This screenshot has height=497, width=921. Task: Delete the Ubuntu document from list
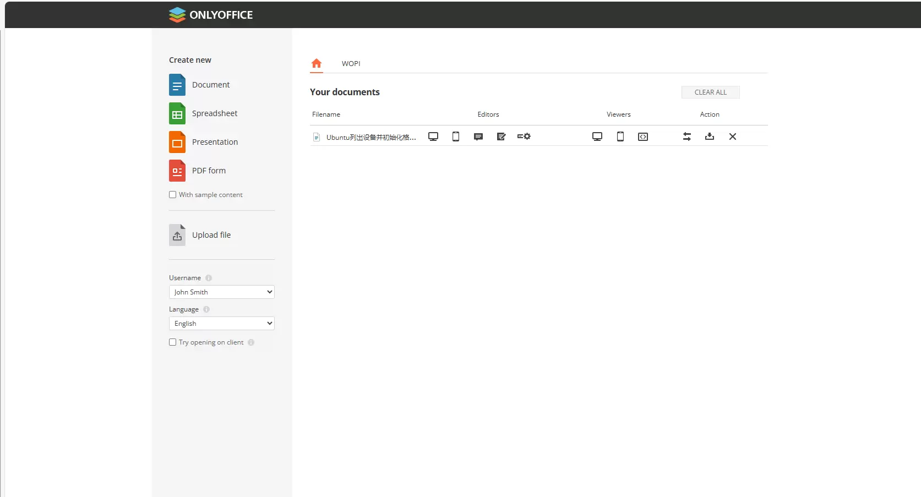click(x=733, y=136)
